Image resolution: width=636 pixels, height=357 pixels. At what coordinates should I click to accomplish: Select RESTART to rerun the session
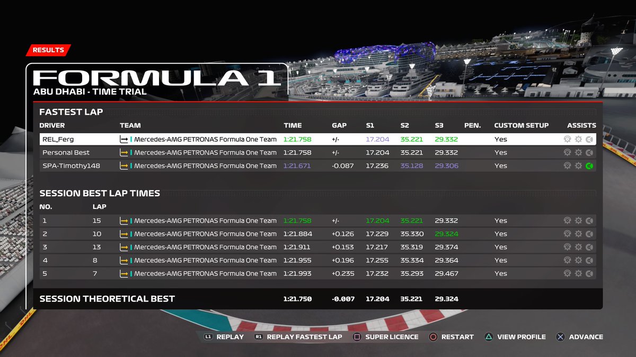457,337
